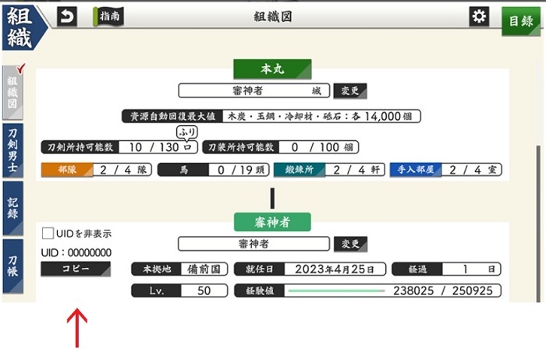This screenshot has width=546, height=359.
Task: Click 変更 button beside 審神者 name
Action: [x=350, y=244]
